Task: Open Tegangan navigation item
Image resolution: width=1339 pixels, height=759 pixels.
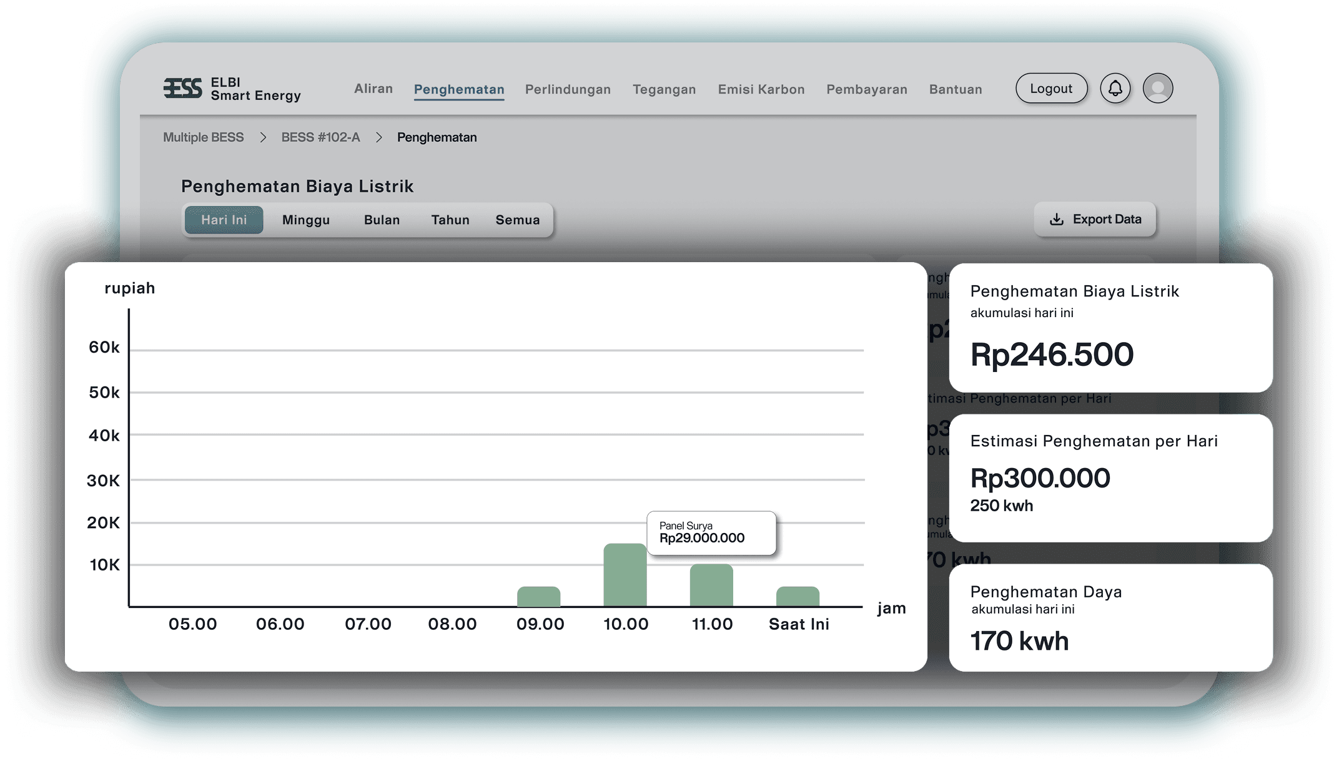Action: click(664, 89)
